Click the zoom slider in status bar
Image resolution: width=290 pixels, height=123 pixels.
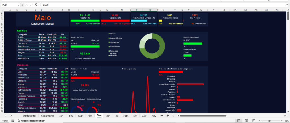(269, 120)
